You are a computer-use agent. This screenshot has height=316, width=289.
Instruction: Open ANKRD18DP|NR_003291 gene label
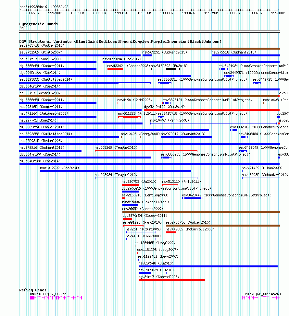pyautogui.click(x=48, y=294)
